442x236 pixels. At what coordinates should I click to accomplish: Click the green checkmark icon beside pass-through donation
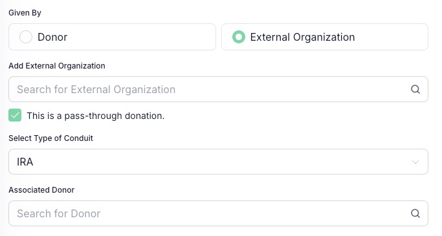(15, 115)
